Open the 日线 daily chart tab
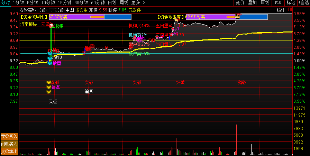The height and width of the screenshot is (156, 310). pyautogui.click(x=112, y=3)
